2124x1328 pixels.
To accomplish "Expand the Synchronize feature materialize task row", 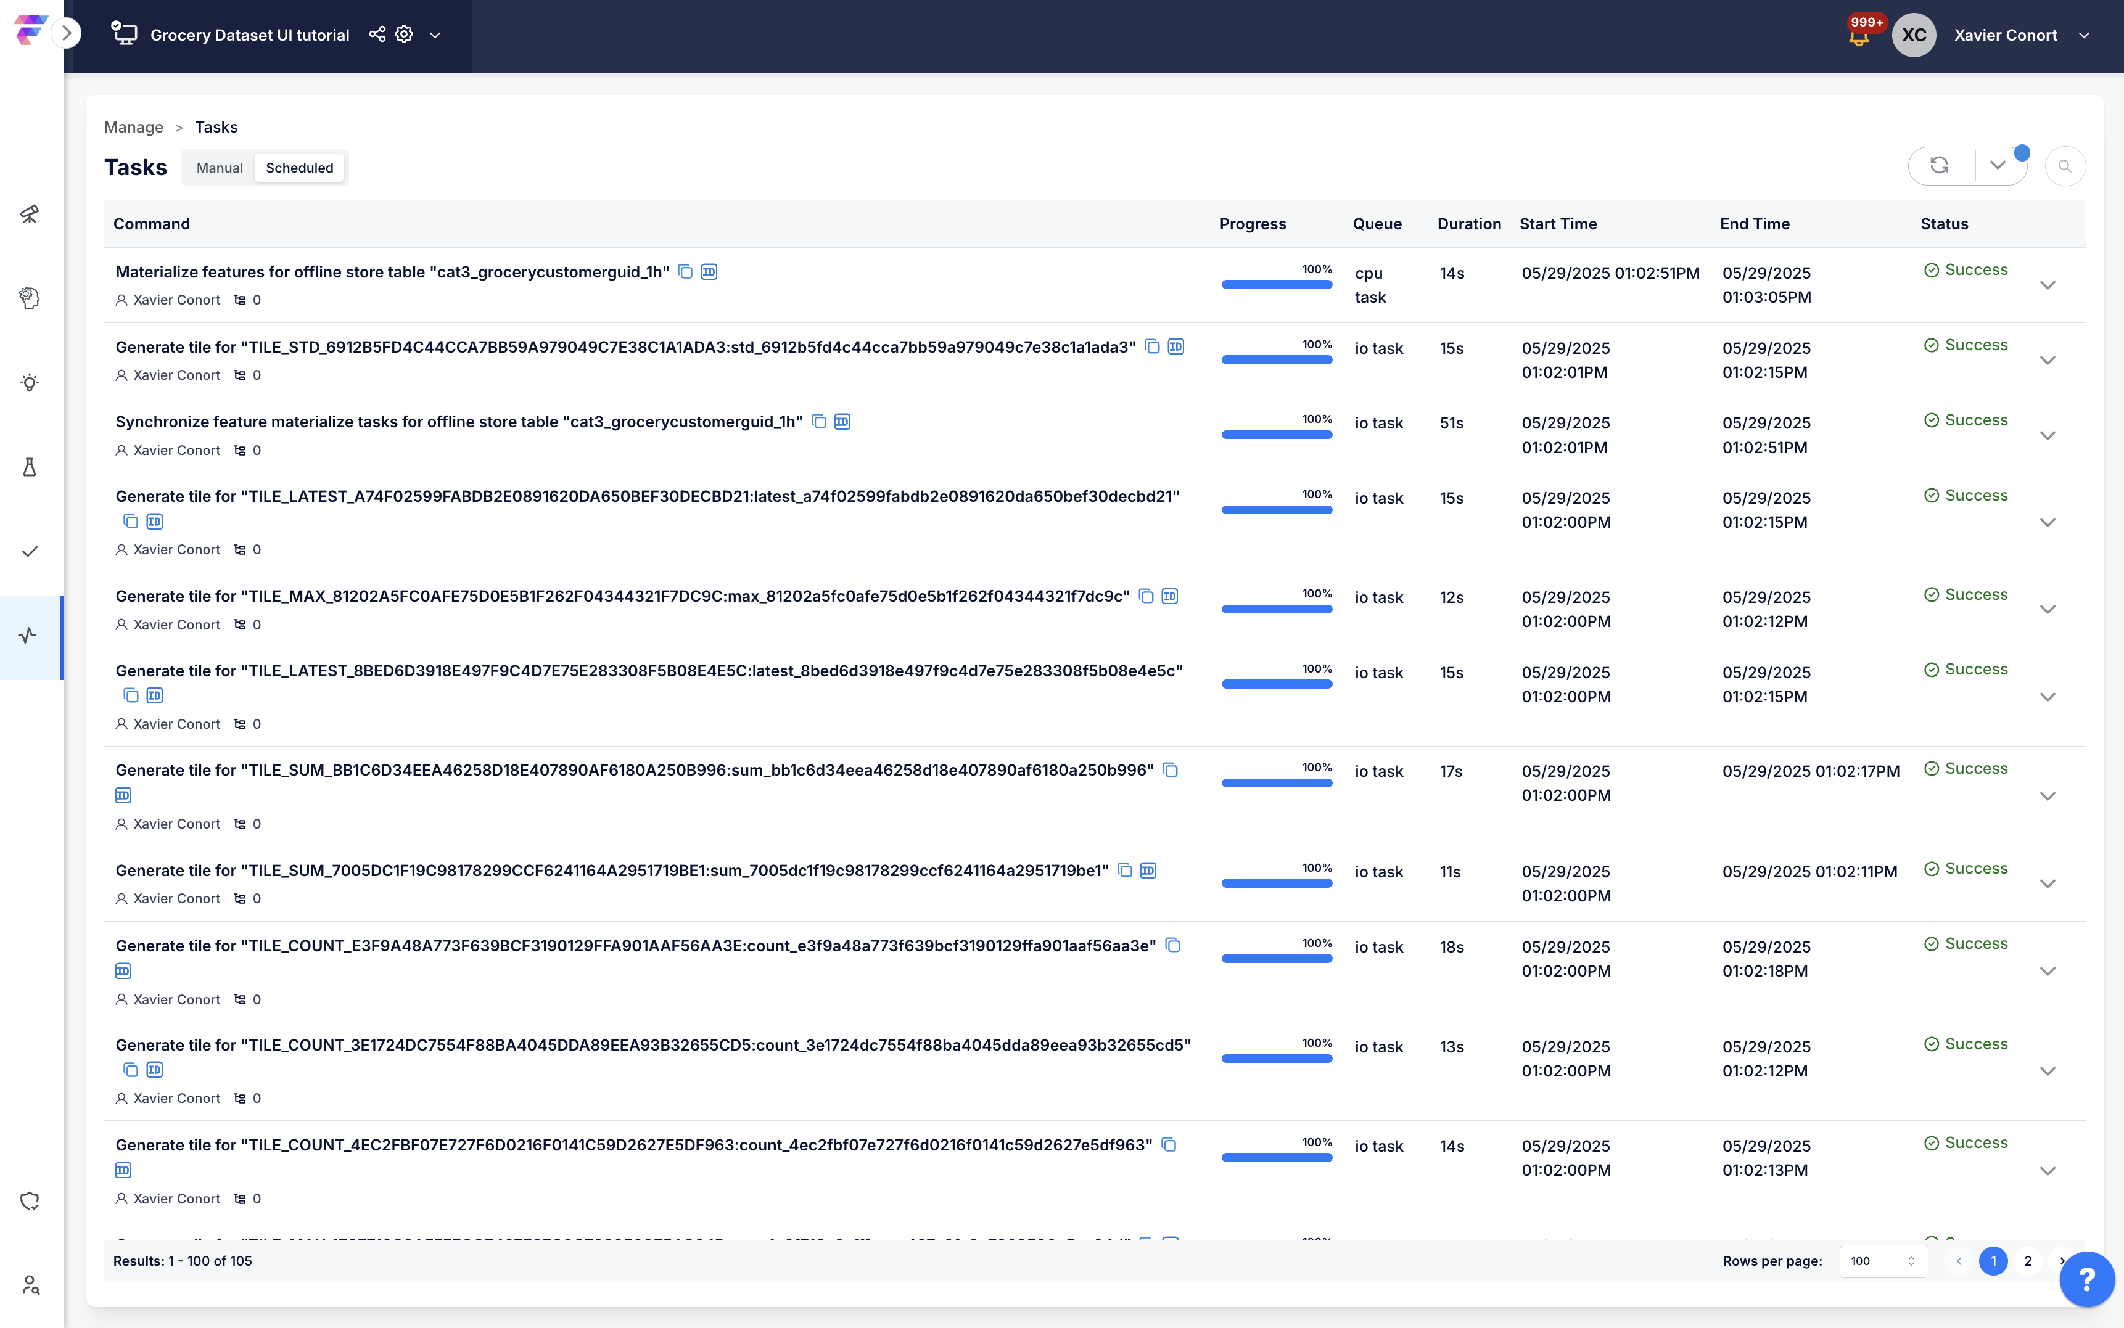I will click(x=2048, y=436).
